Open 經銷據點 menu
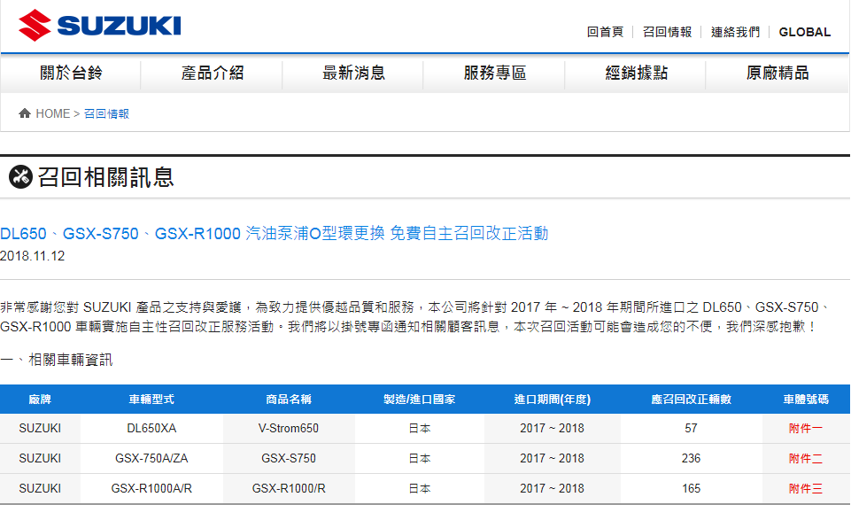This screenshot has width=851, height=528. pos(636,73)
